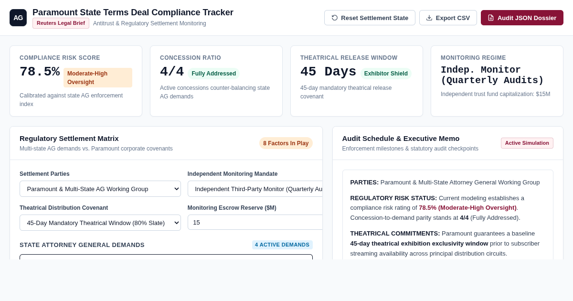Click the State Attorney General Demands heading
The image size is (573, 301).
point(82,245)
